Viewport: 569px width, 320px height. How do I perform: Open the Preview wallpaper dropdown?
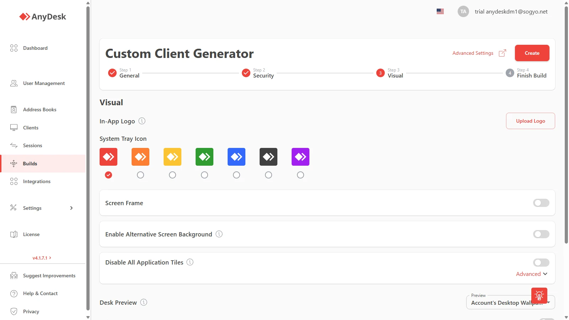point(510,303)
